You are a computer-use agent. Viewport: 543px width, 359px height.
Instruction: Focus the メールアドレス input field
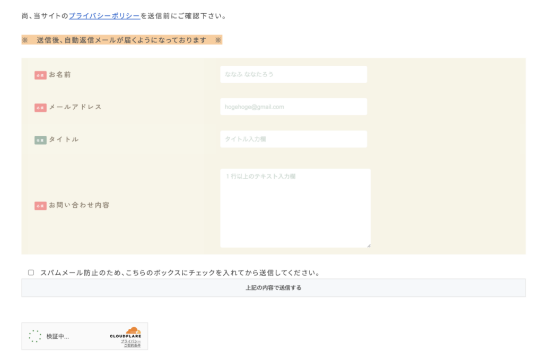point(293,107)
